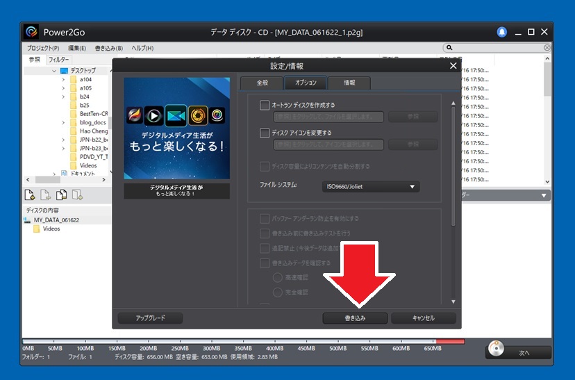This screenshot has width=575, height=380.
Task: Click folder icon of blog_docs
Action: point(74,122)
